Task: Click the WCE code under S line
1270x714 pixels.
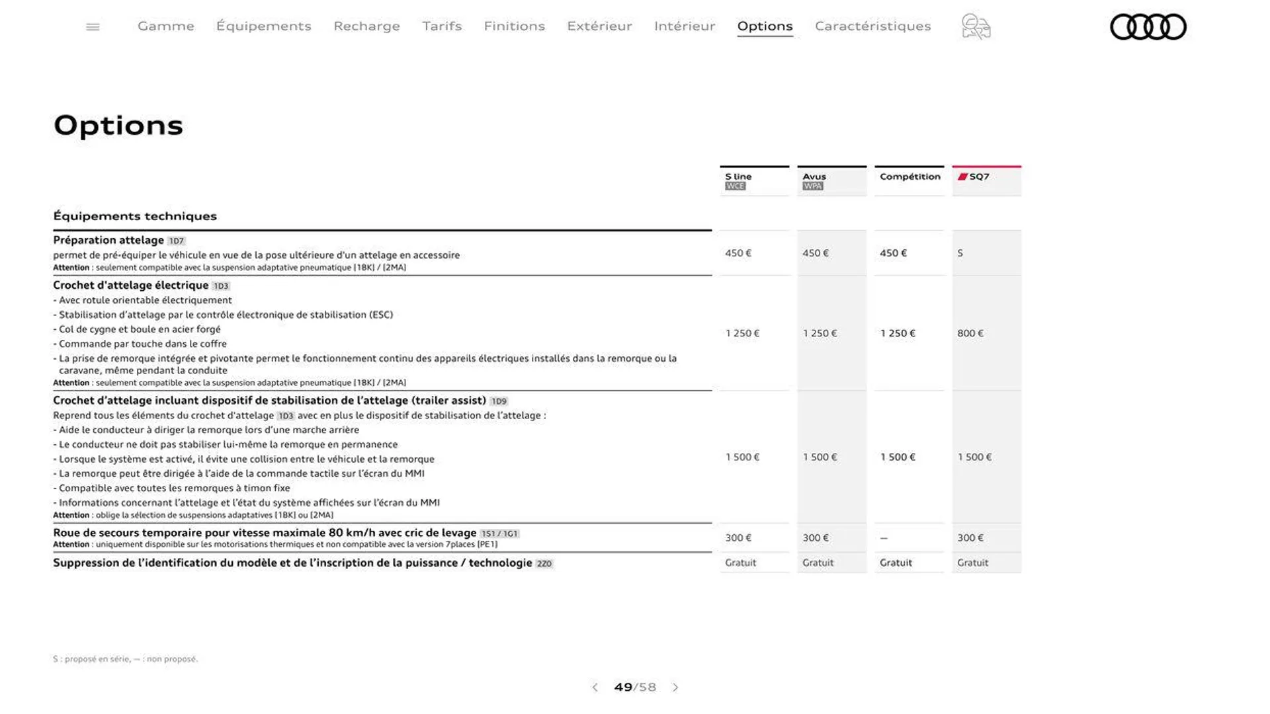Action: click(x=735, y=186)
